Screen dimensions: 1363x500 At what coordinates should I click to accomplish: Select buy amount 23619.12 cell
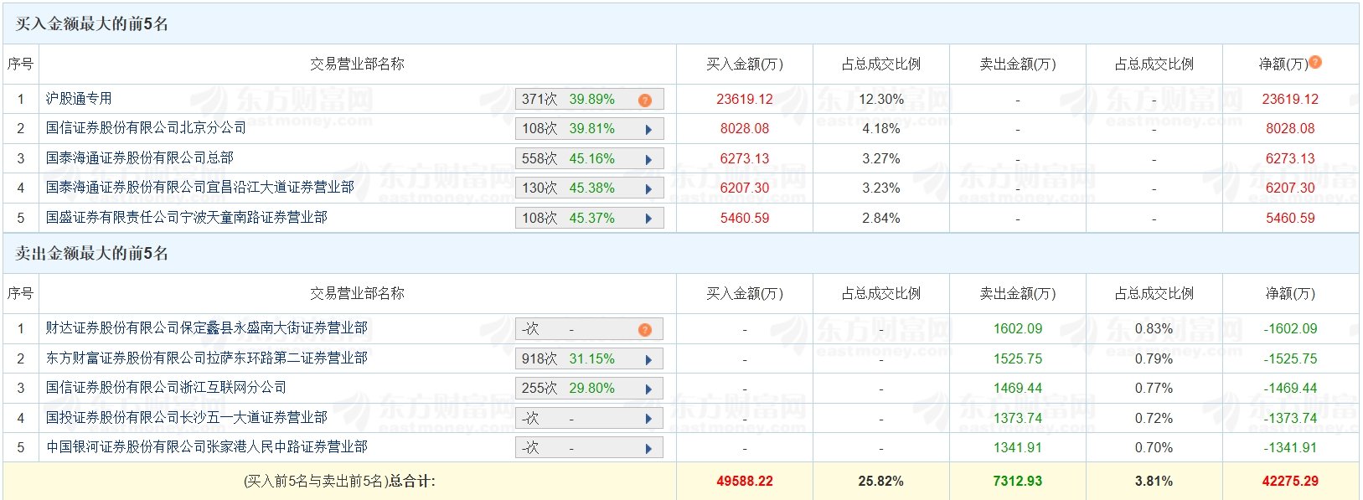745,99
